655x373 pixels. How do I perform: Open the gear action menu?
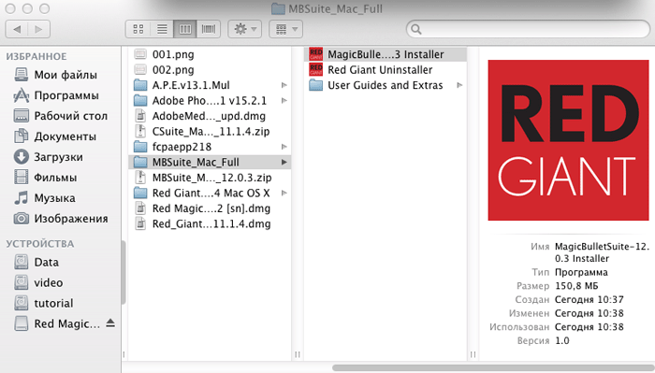pos(245,29)
